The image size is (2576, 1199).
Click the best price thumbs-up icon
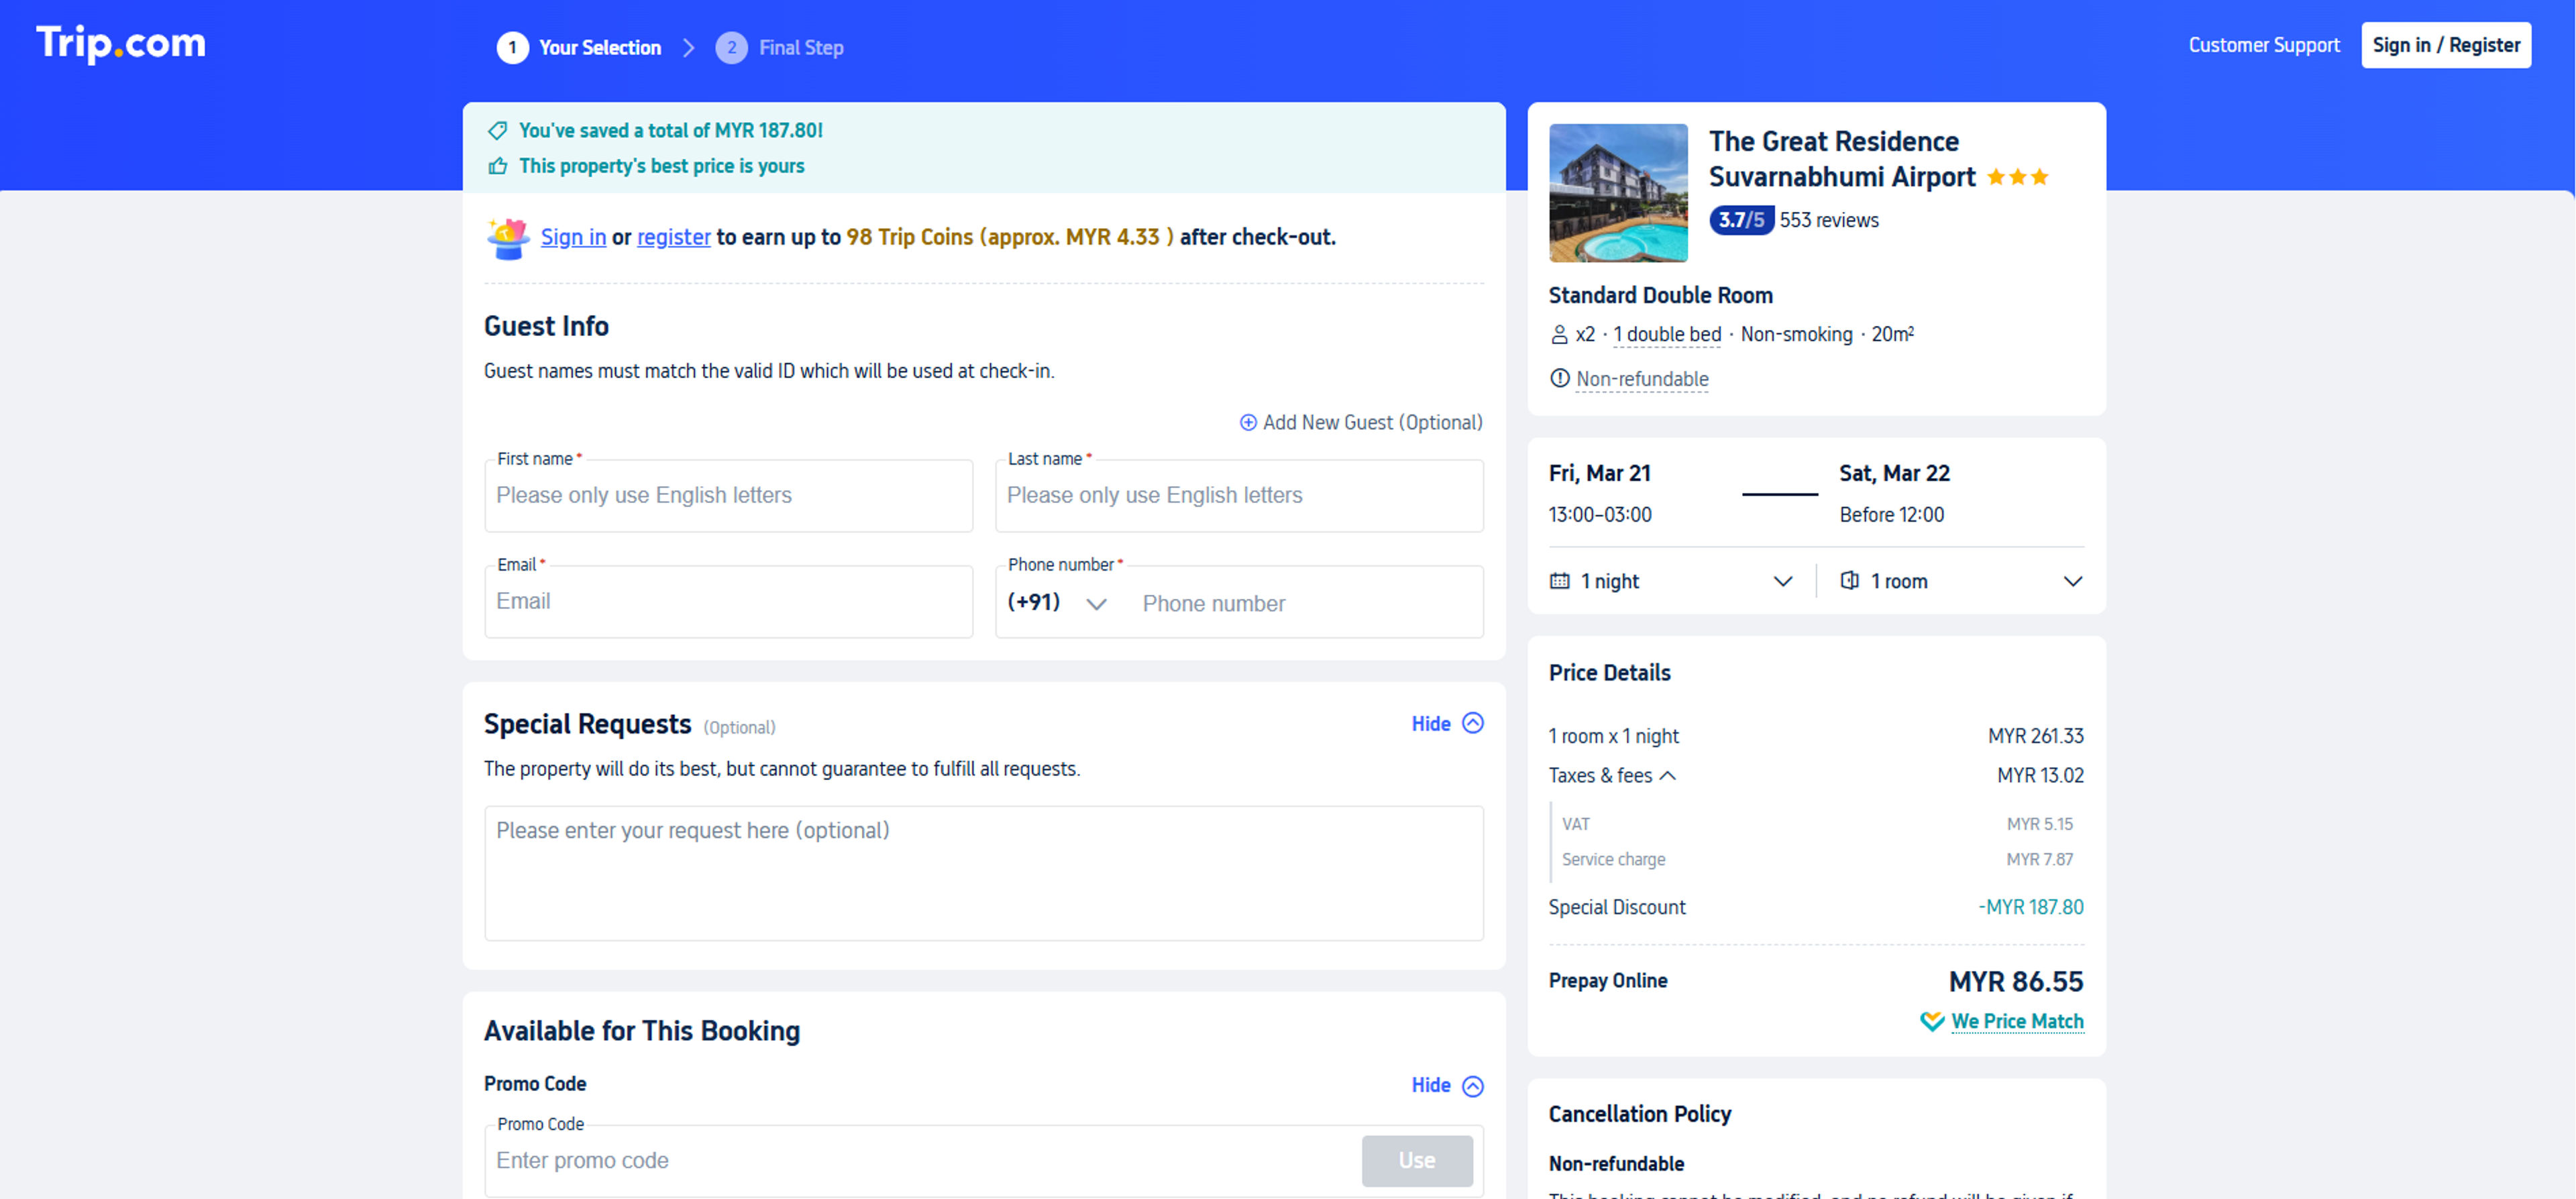point(497,166)
